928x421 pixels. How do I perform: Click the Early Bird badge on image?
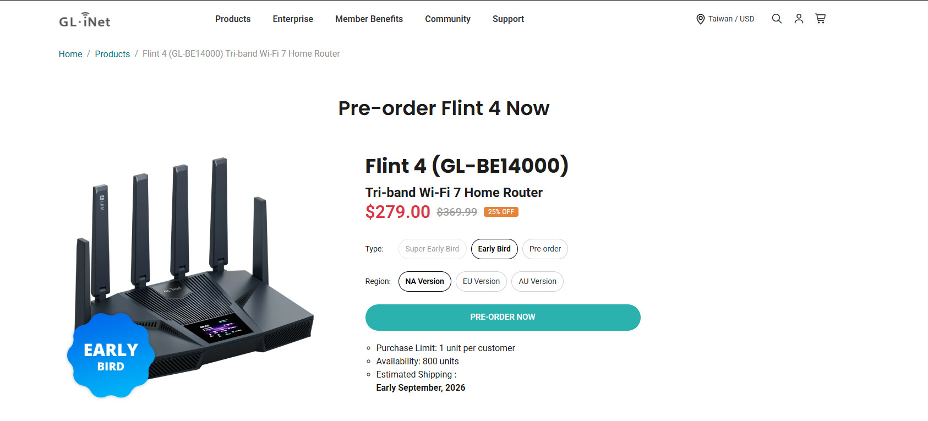pos(111,356)
